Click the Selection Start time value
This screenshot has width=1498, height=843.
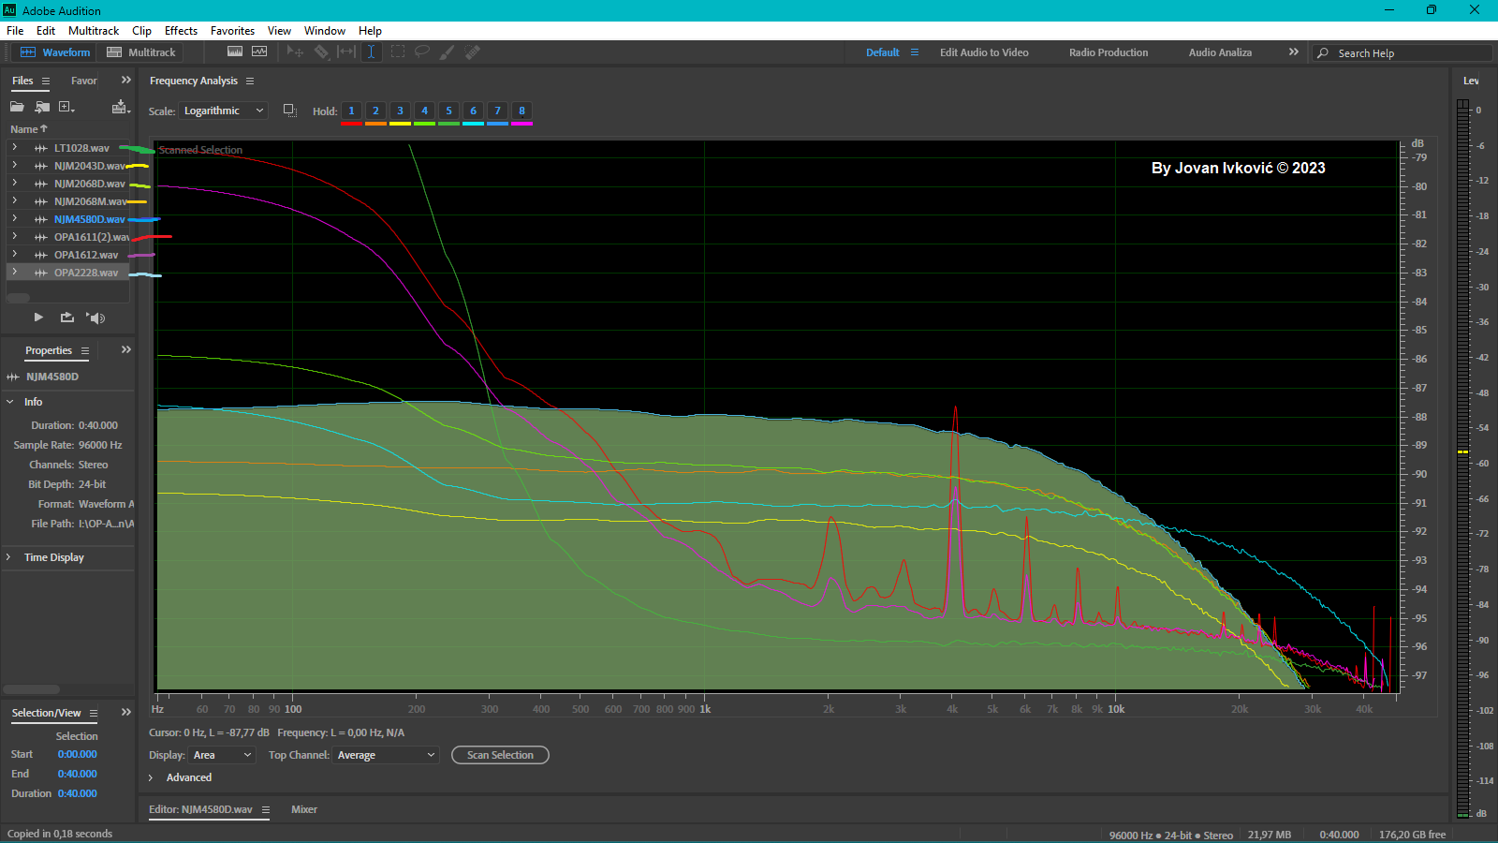click(78, 754)
